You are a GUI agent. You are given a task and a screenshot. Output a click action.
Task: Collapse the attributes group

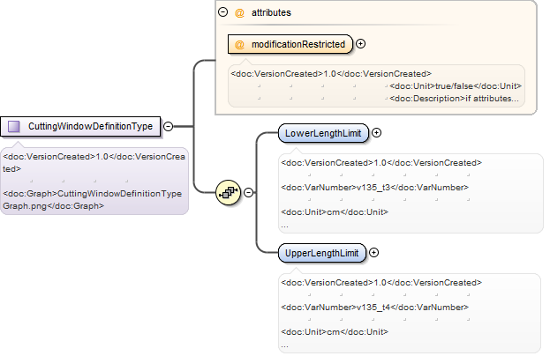(222, 12)
